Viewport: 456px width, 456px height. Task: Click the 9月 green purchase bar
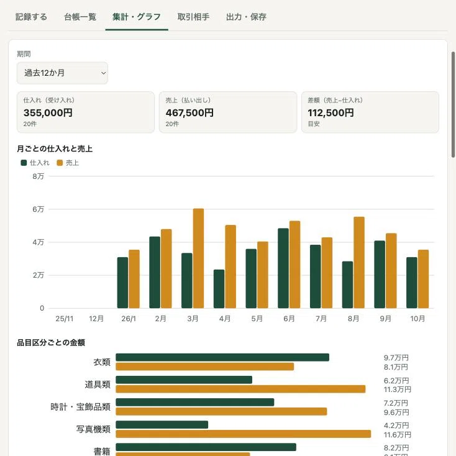click(x=380, y=274)
